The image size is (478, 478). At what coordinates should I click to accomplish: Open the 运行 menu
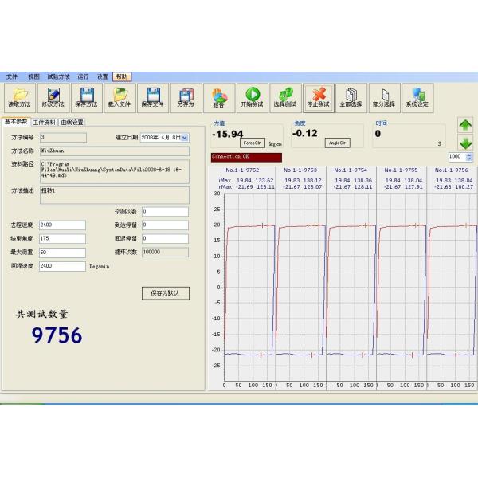click(x=83, y=76)
